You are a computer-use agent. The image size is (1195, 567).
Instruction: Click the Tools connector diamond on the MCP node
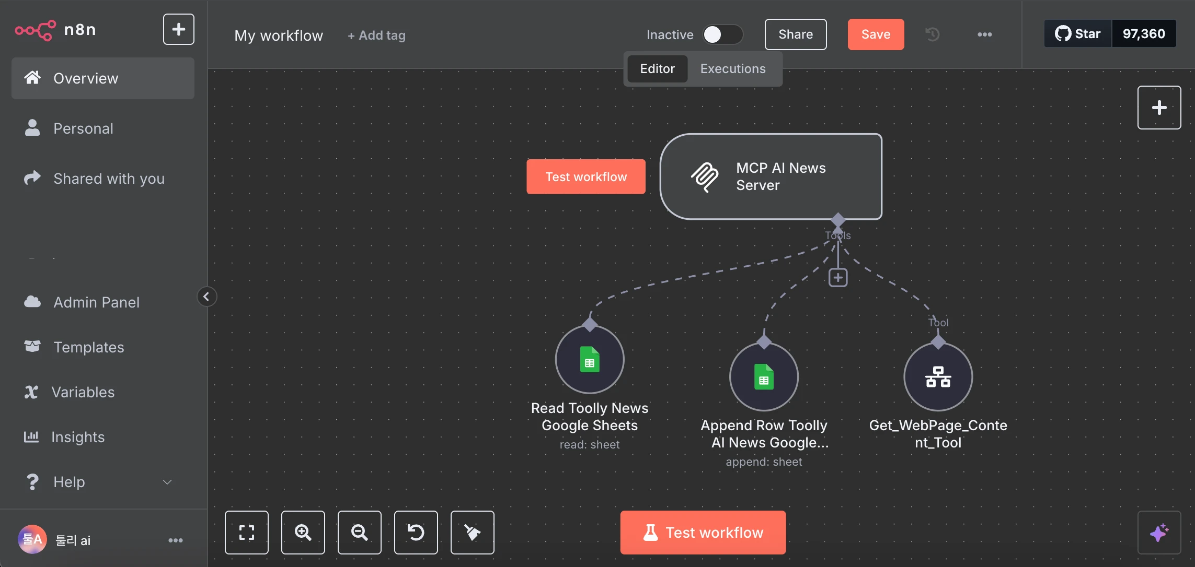(838, 219)
